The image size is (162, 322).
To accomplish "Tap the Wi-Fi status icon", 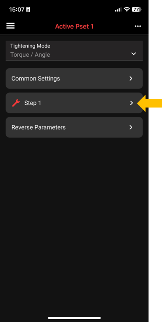I will click(127, 10).
